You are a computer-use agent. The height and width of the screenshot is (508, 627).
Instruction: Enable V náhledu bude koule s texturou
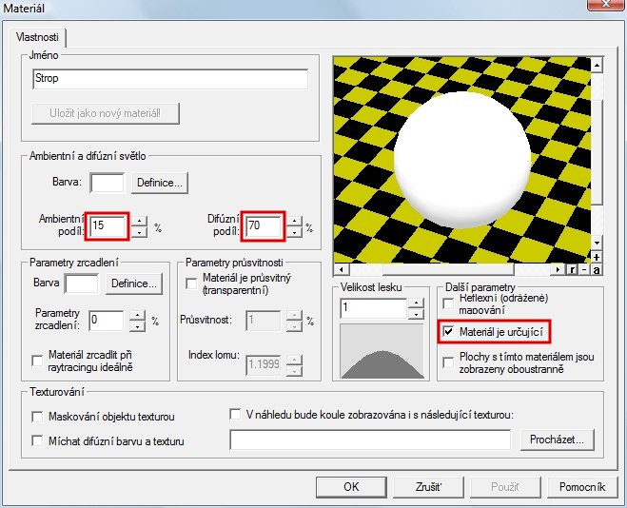(x=235, y=415)
